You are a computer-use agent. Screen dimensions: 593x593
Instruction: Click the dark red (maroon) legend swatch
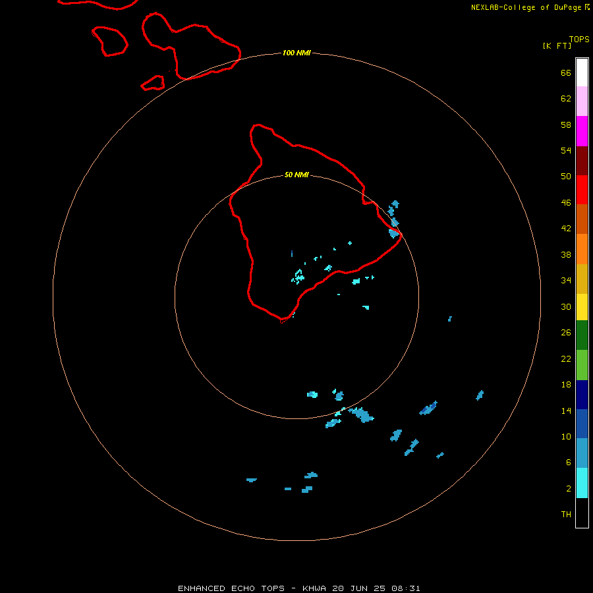coord(582,161)
